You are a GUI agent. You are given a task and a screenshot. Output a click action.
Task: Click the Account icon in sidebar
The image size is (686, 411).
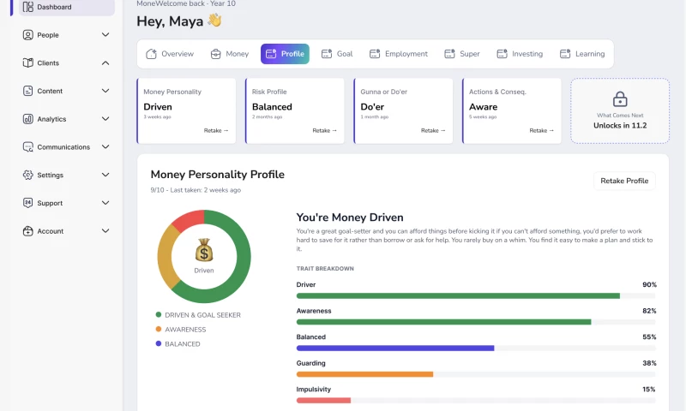(x=28, y=231)
